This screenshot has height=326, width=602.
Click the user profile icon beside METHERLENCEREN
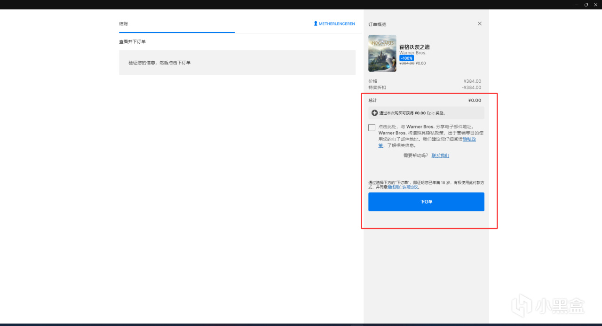pyautogui.click(x=316, y=24)
